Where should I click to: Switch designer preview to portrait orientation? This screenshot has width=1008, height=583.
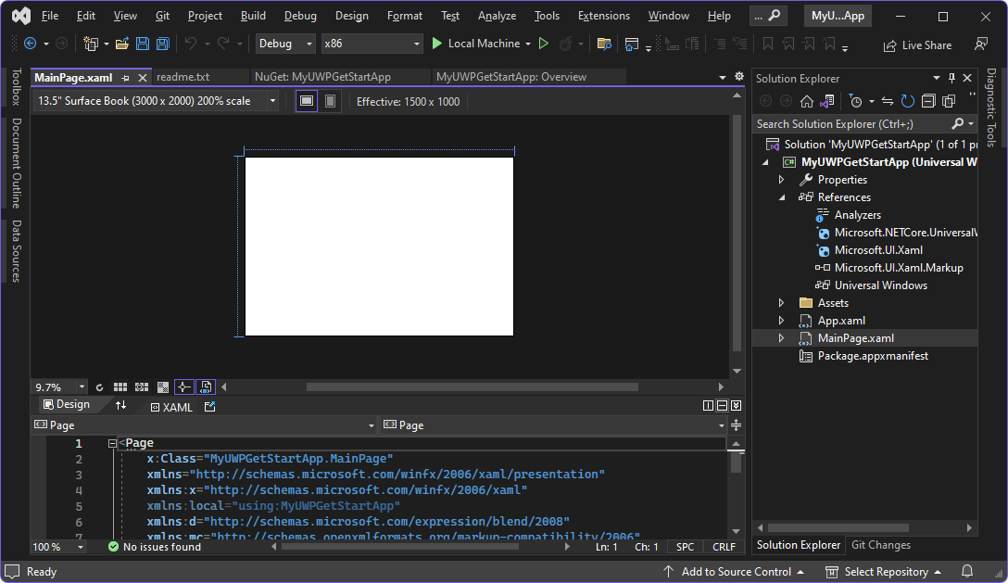330,101
